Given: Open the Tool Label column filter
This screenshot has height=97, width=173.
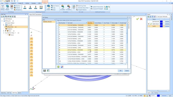Looking at the screenshot, I should [x=86, y=23].
